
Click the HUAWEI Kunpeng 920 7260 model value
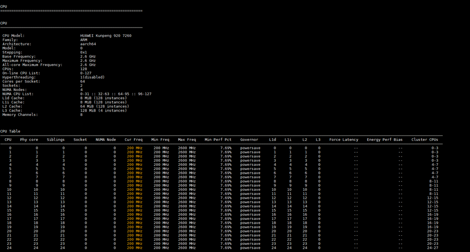[105, 36]
